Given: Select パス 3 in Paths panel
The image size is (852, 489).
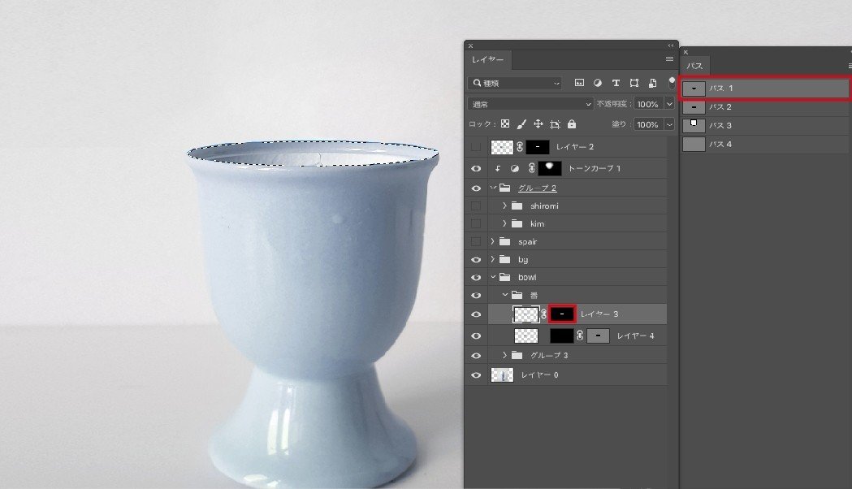Looking at the screenshot, I should coord(765,126).
